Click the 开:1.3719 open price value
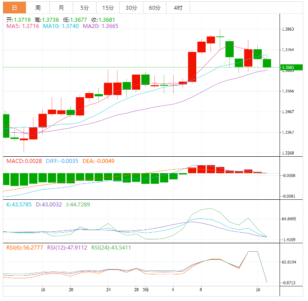308x301 pixels. point(18,20)
